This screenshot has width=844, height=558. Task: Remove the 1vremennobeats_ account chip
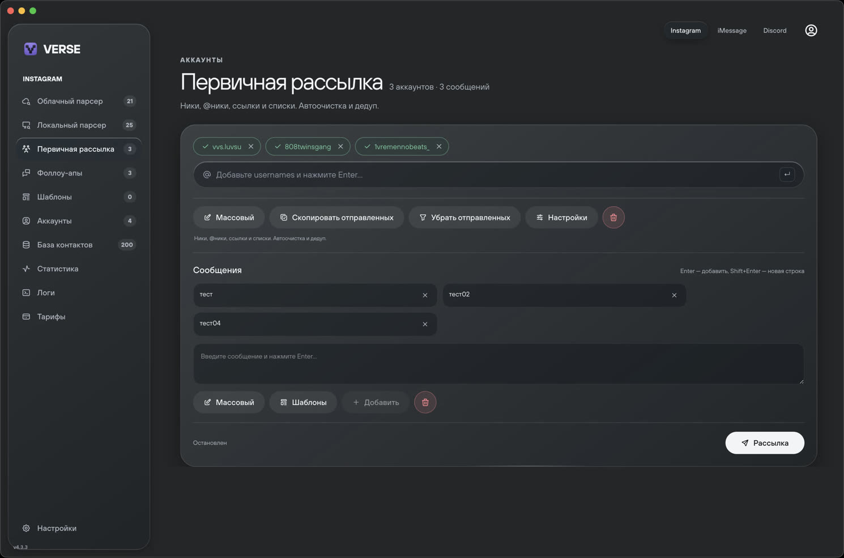point(439,147)
